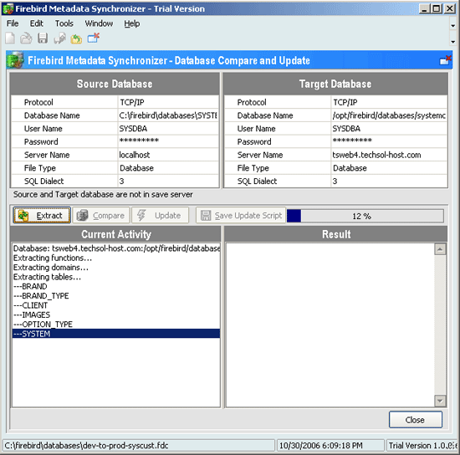Click the Trial Version 1.0.0 status entry

pos(422,445)
